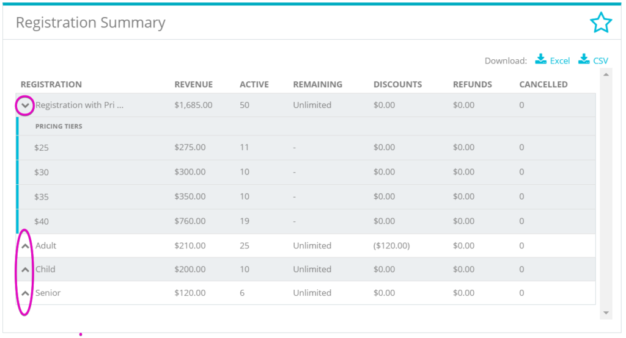This screenshot has height=338, width=626.
Task: Click the Excel download icon
Action: (x=541, y=59)
